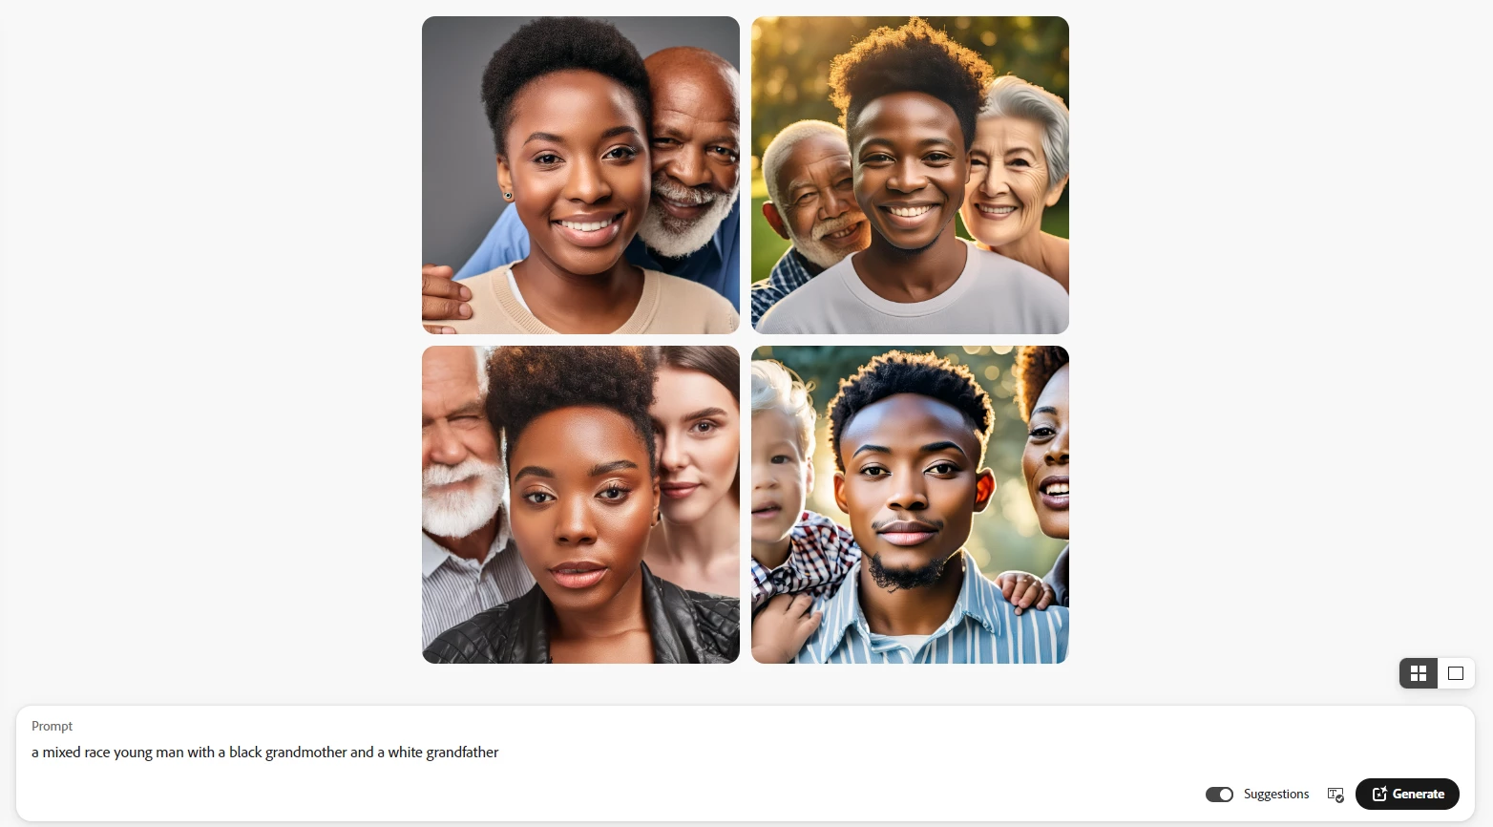Open the bottom-right image with striped shirt
Viewport: 1493px width, 827px height.
click(910, 504)
